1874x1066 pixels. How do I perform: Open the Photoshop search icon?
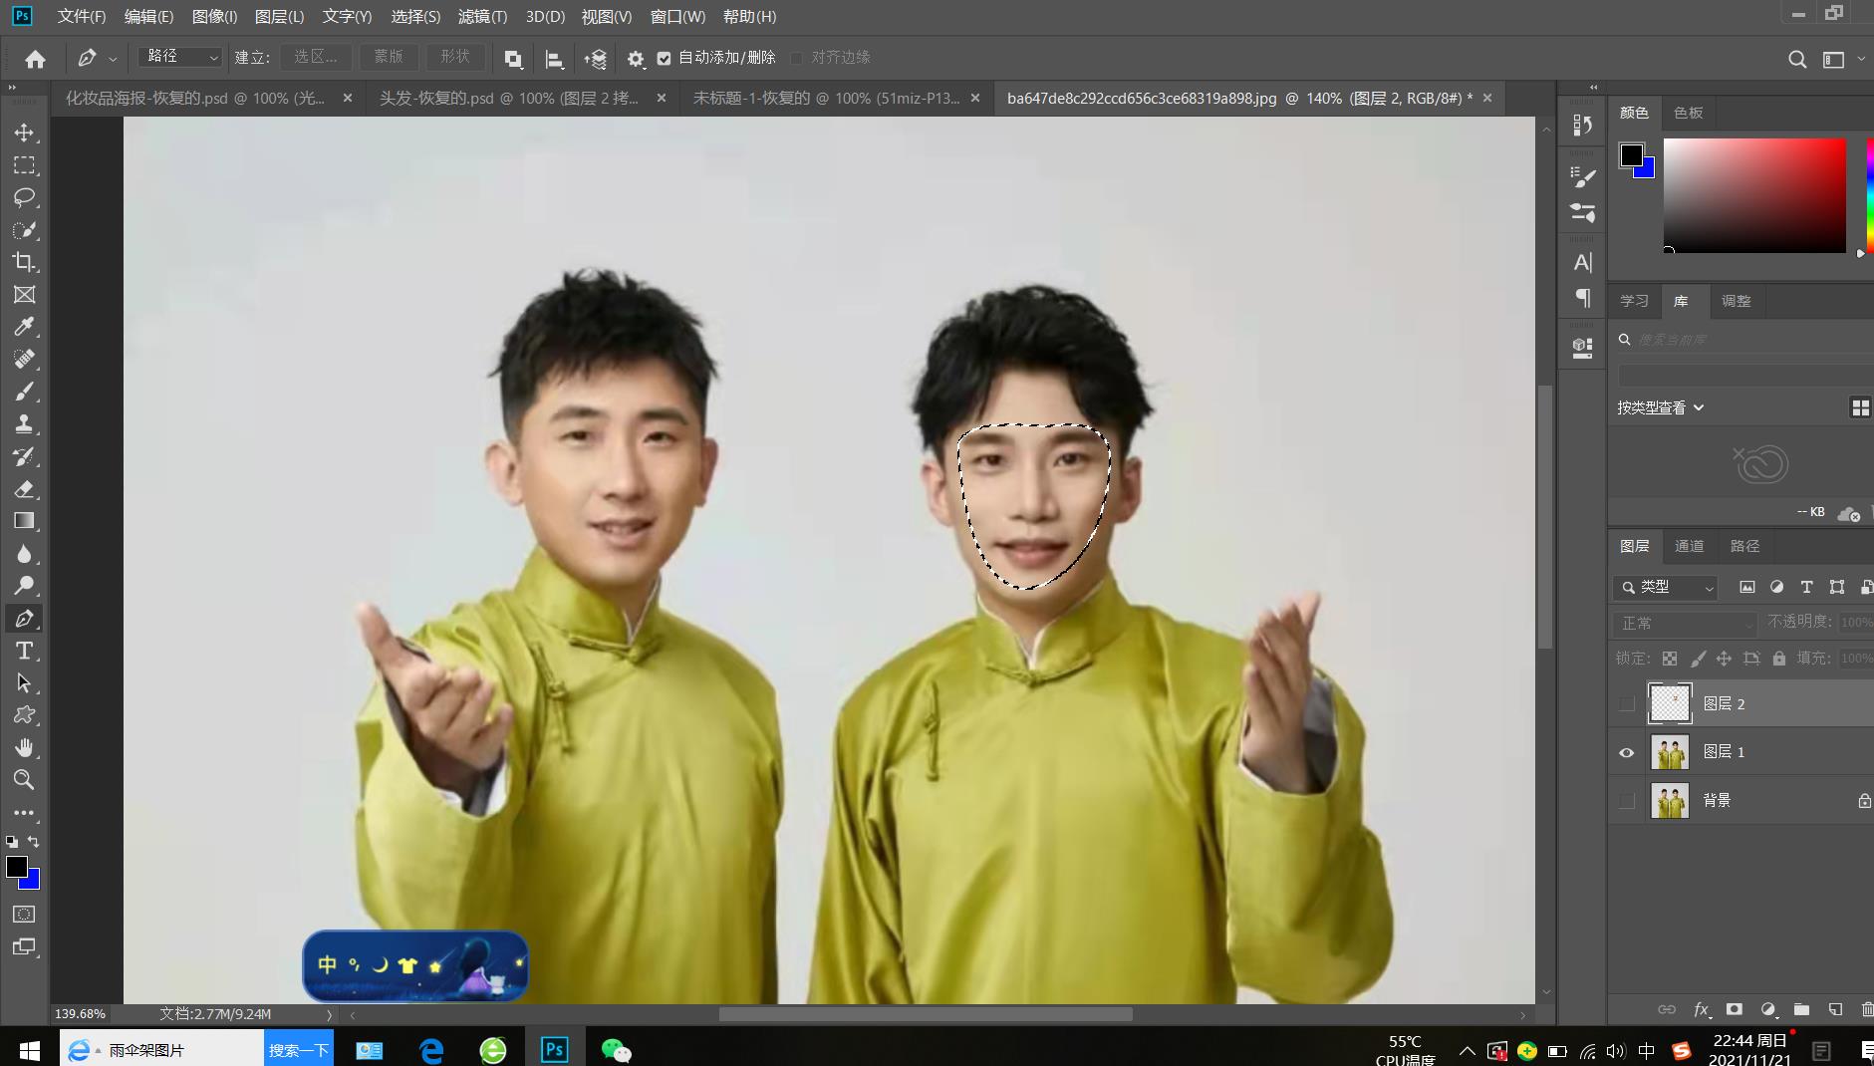1797,59
